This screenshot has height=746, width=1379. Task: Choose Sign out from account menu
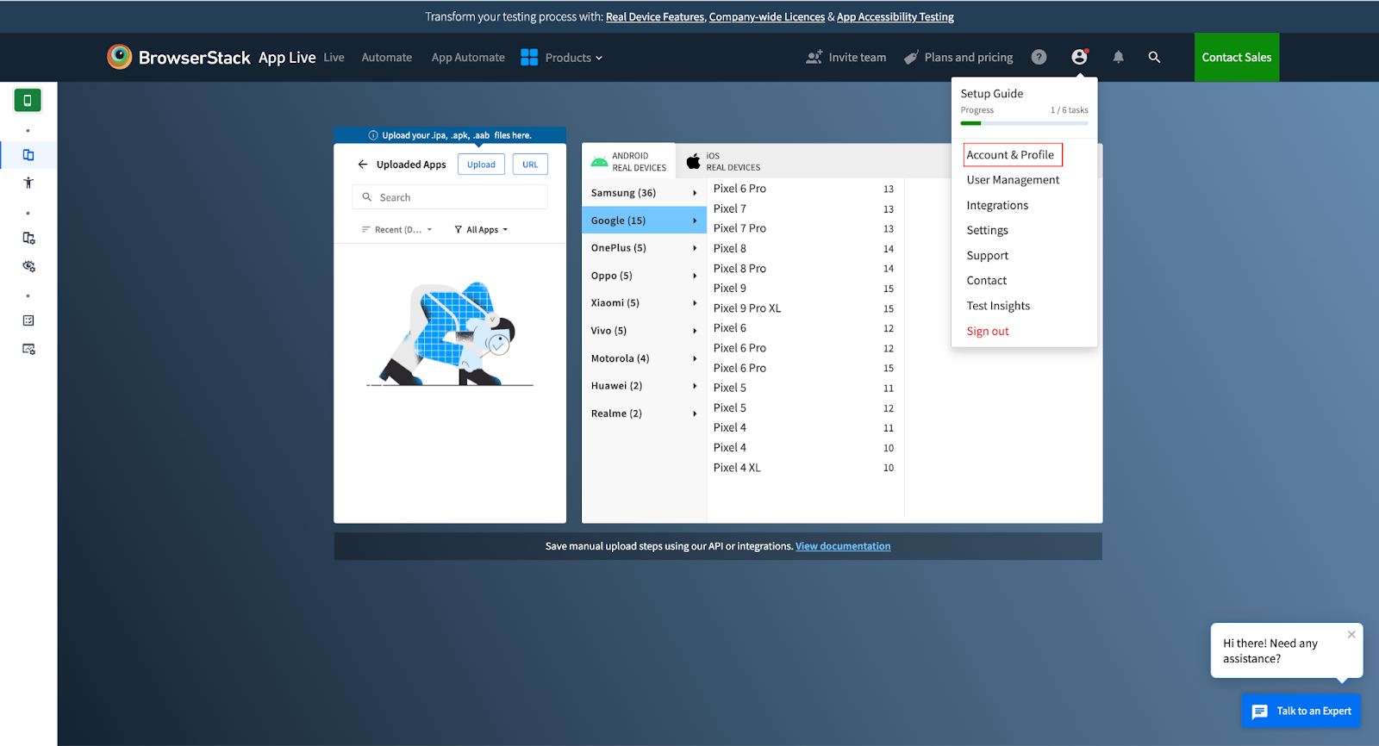click(x=988, y=332)
